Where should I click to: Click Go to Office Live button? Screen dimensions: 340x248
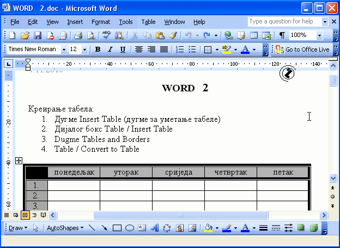click(x=303, y=49)
